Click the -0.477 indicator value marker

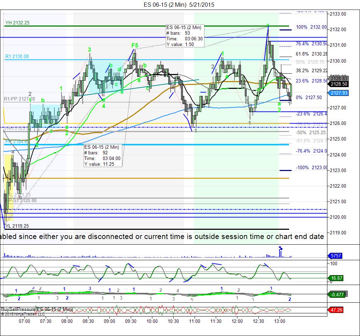(x=337, y=295)
